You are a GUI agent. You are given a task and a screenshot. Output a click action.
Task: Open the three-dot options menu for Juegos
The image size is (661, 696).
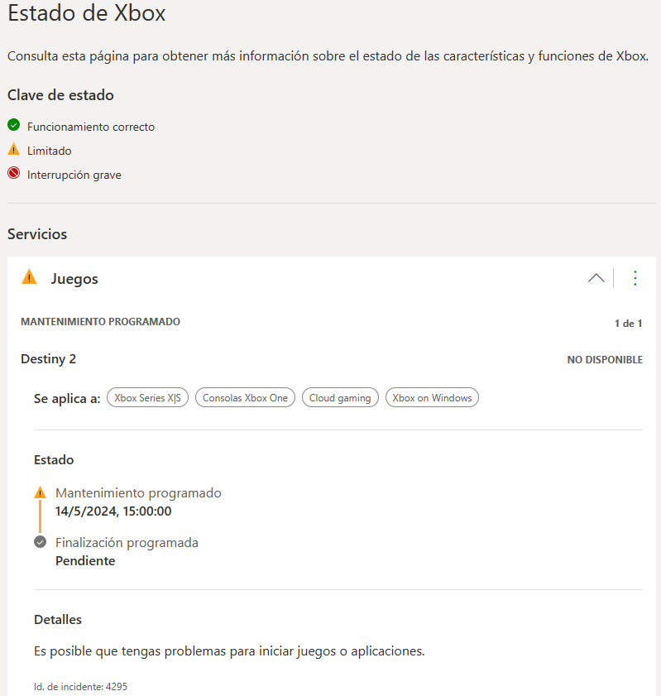(635, 278)
